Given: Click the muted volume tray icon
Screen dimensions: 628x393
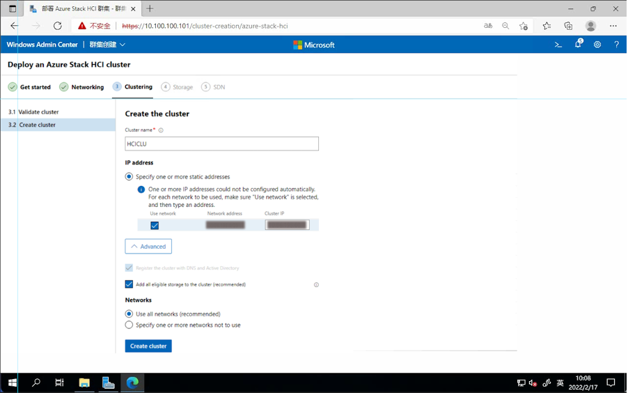Looking at the screenshot, I should point(533,383).
